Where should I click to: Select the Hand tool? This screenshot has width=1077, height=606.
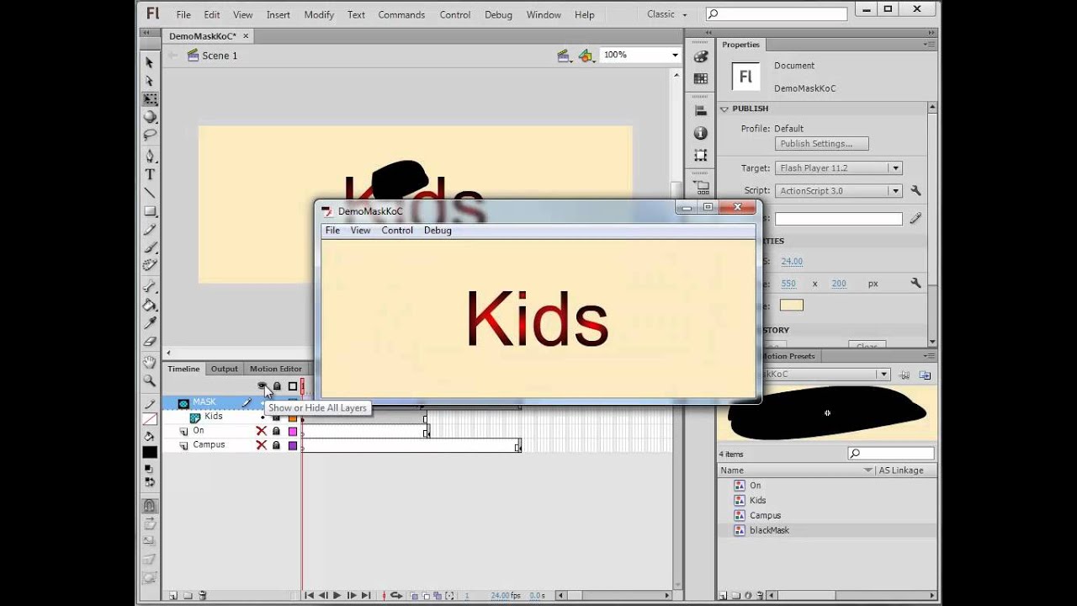tap(150, 363)
